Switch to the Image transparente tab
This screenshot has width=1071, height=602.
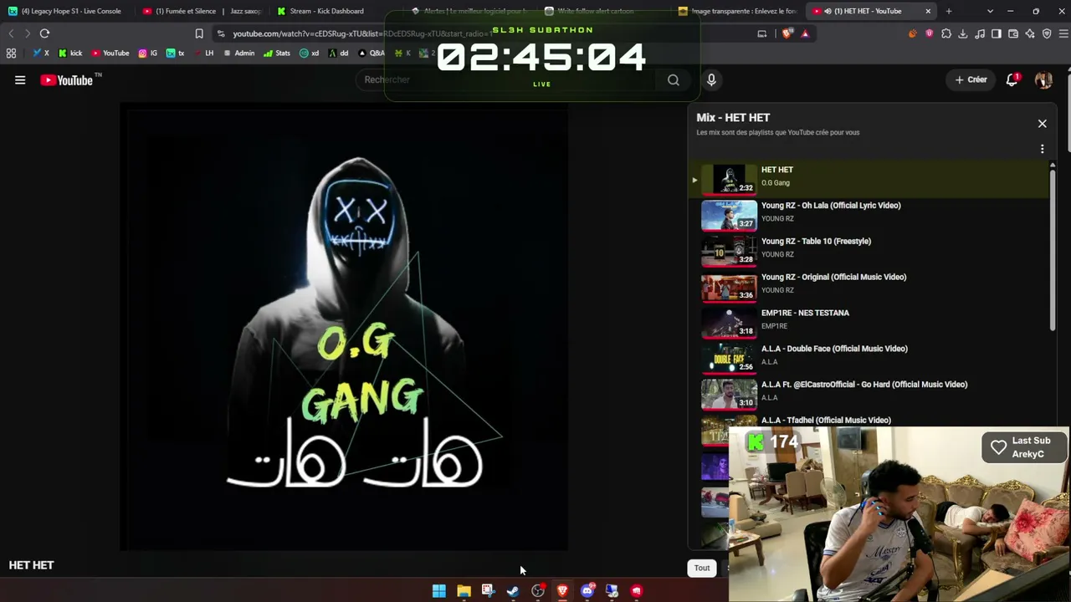(x=737, y=11)
